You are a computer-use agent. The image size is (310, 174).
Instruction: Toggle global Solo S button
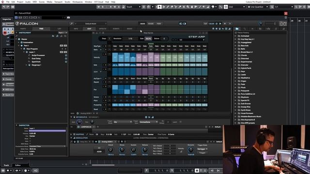tap(103, 7)
